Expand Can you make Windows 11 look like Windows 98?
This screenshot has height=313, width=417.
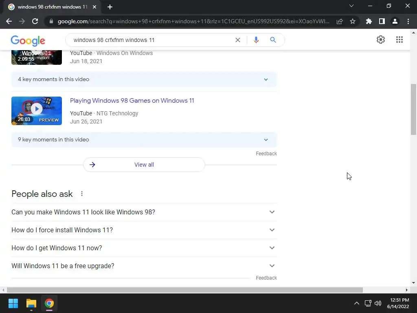(x=144, y=212)
